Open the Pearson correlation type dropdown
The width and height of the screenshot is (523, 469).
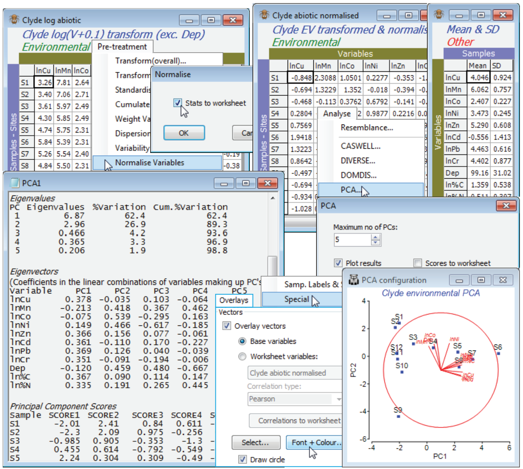coord(295,399)
